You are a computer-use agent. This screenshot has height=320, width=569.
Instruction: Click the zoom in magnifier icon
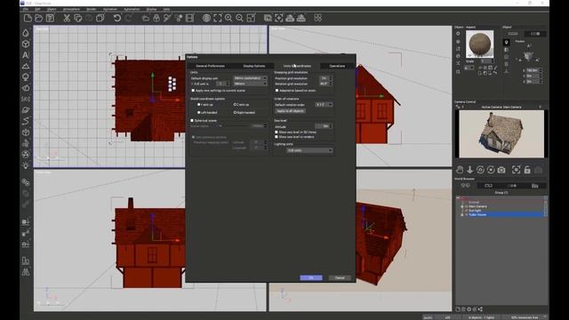pyautogui.click(x=228, y=18)
